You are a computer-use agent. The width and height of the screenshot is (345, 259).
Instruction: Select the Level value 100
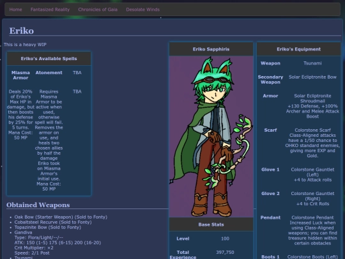(225, 239)
